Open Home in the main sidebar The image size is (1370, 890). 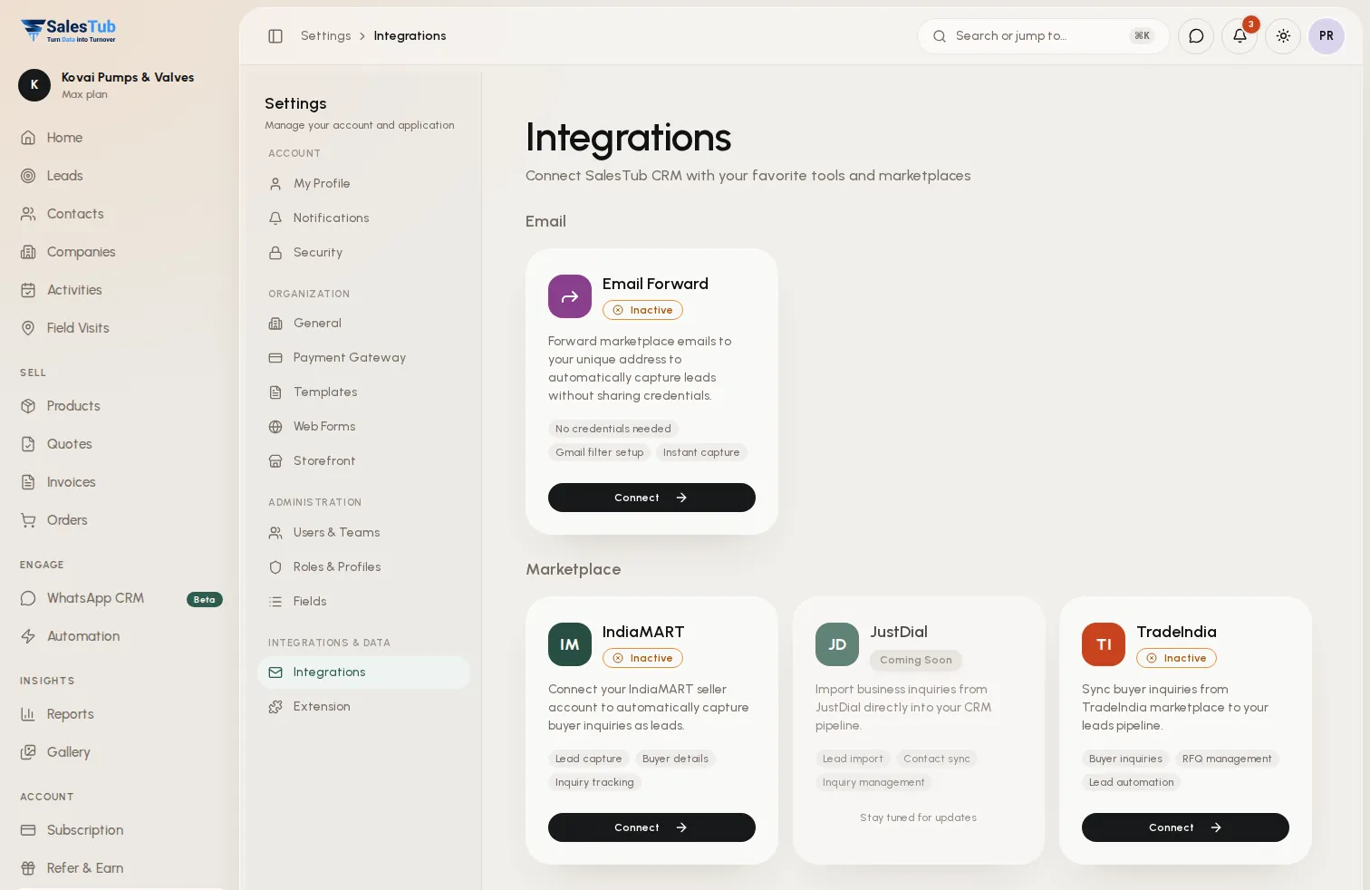point(120,138)
